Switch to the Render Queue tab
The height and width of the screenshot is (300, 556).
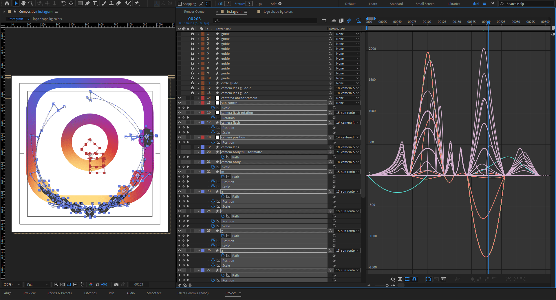(194, 12)
